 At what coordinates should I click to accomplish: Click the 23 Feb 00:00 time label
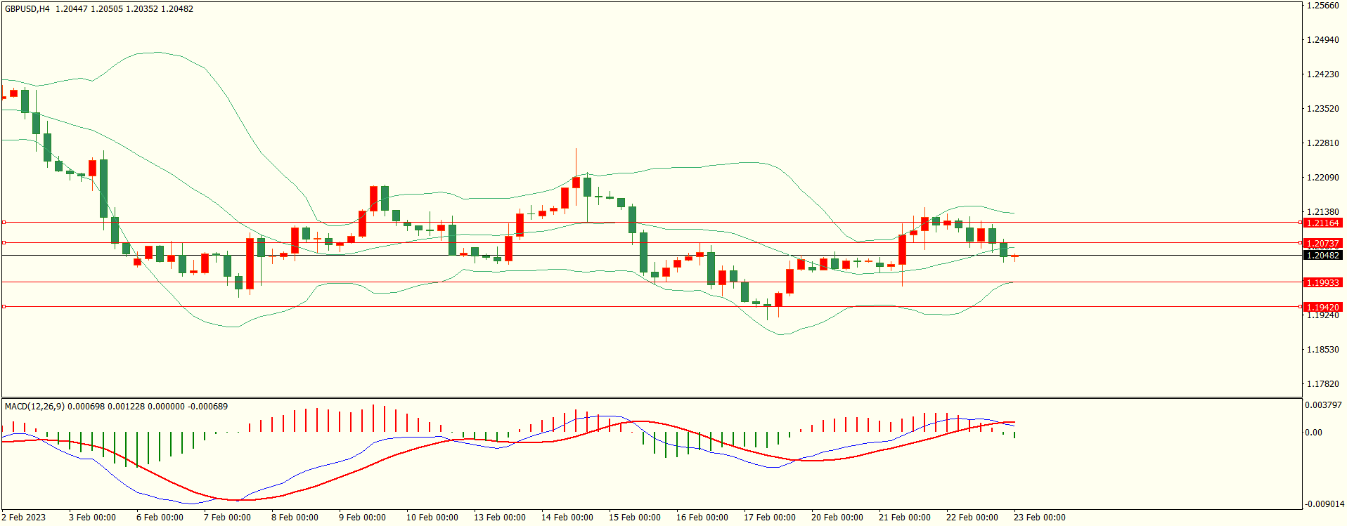1040,518
